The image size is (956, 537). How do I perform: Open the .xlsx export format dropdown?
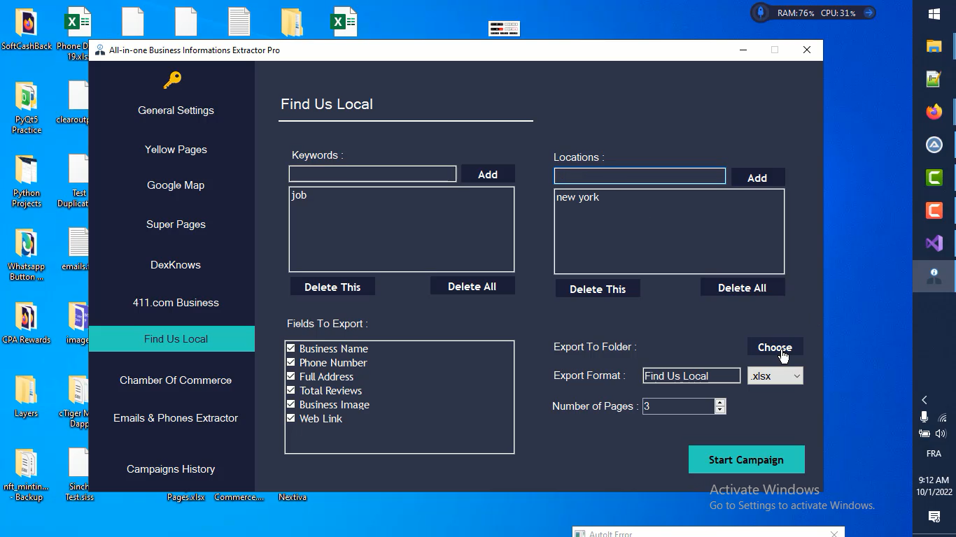(x=775, y=376)
